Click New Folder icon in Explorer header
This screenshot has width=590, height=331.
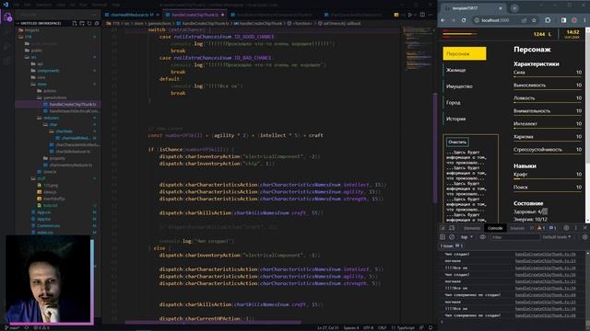click(82, 23)
